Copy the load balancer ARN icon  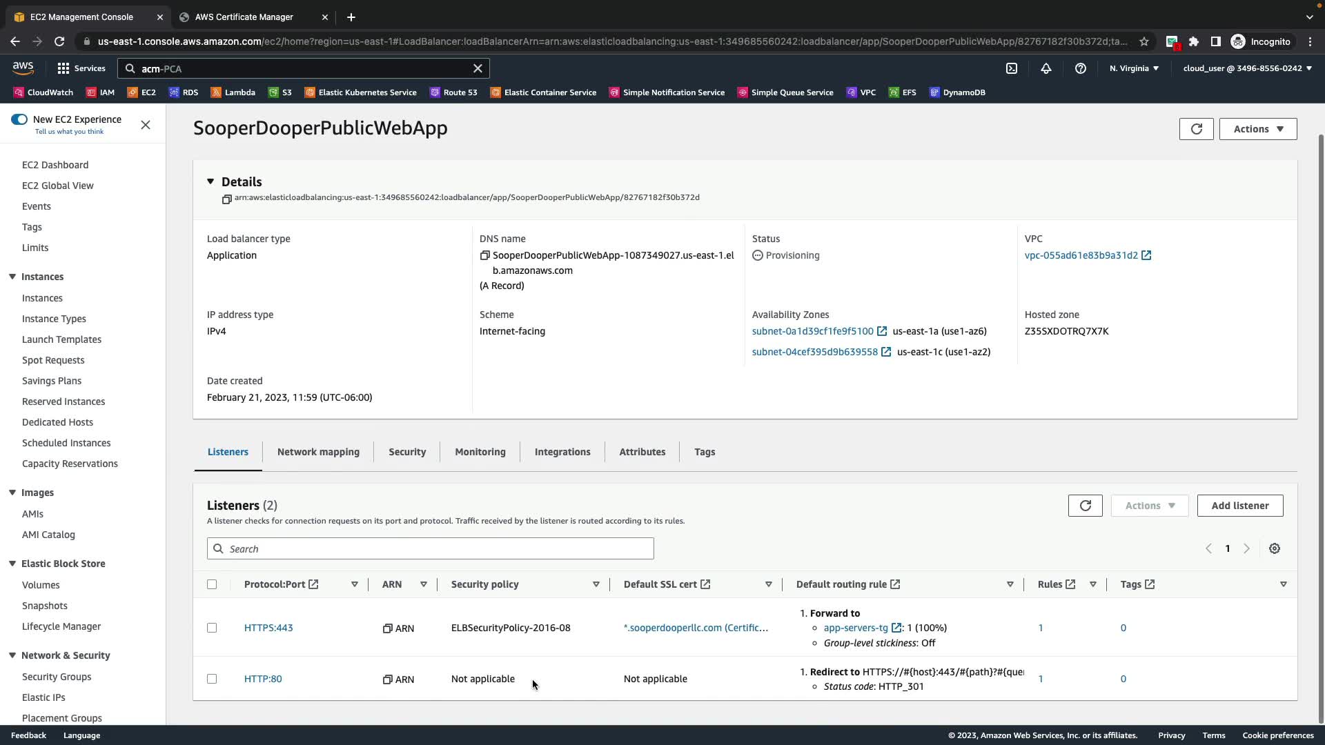226,199
